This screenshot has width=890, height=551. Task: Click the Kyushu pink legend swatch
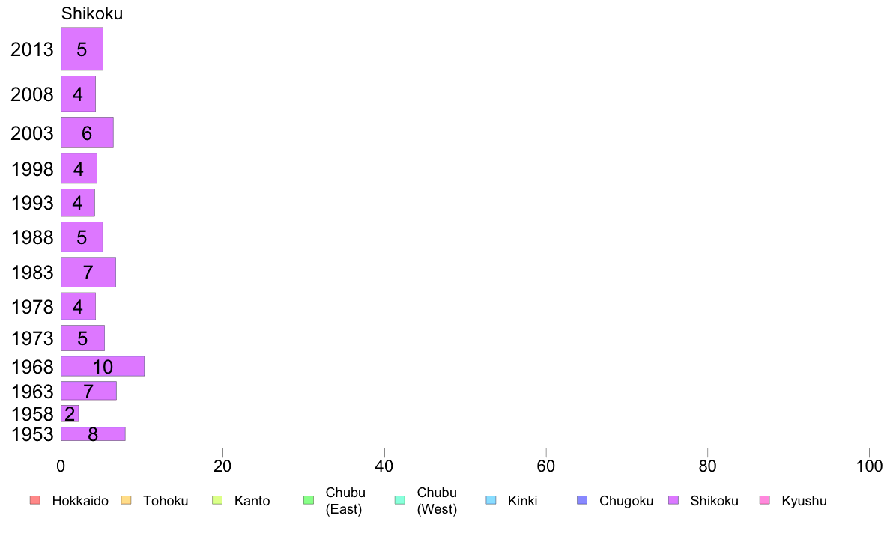tap(765, 500)
